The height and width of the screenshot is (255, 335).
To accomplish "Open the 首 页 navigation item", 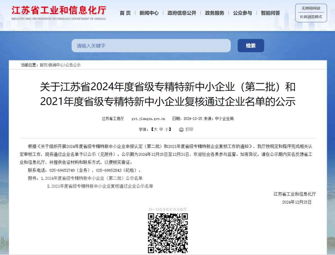I will click(x=125, y=13).
